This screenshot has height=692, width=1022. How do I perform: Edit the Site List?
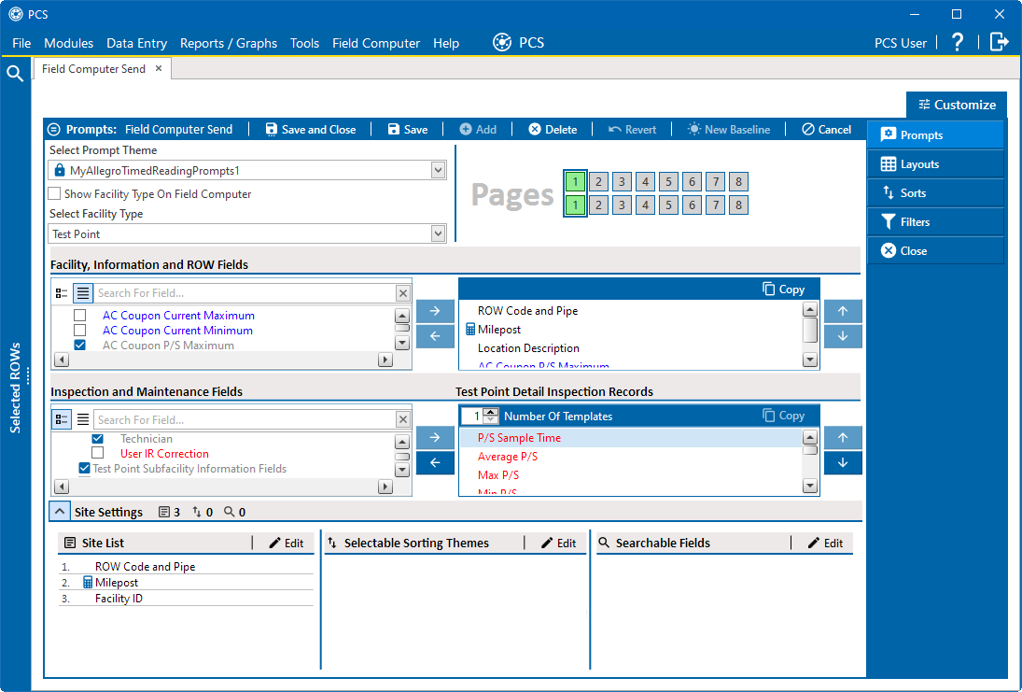287,543
